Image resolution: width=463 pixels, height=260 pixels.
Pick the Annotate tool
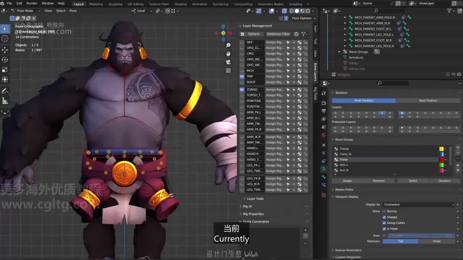pyautogui.click(x=5, y=91)
